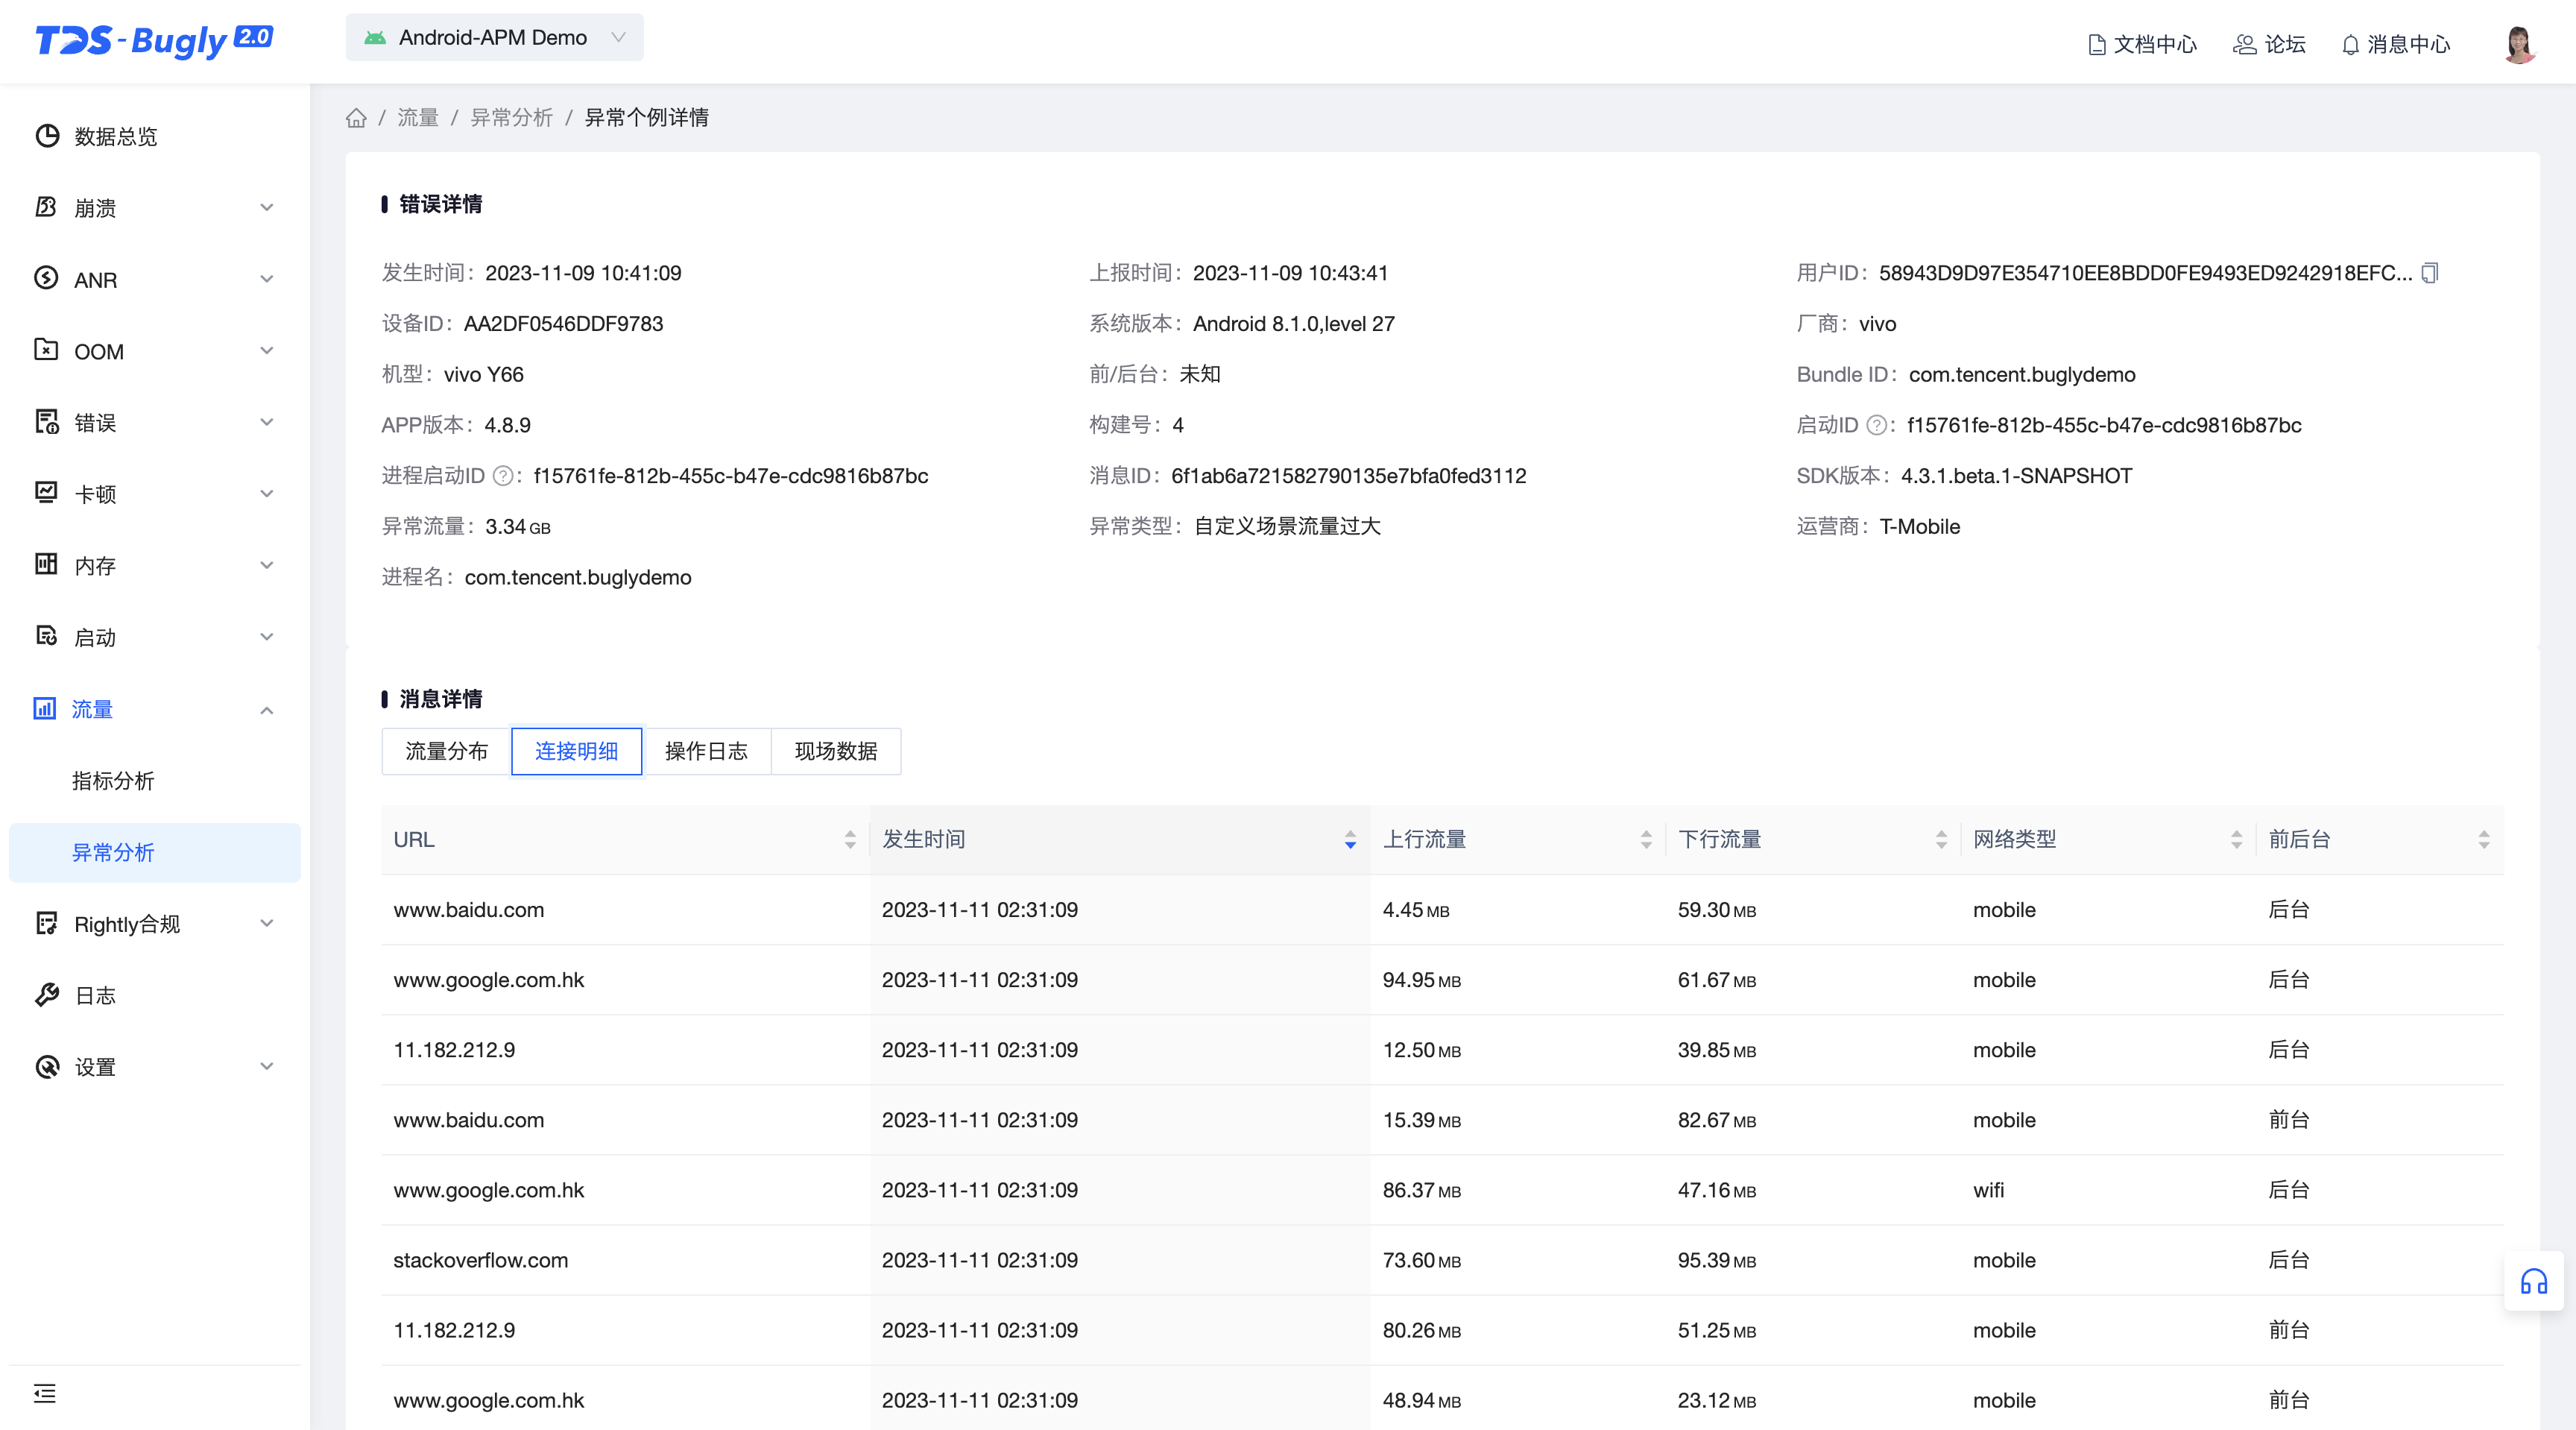Expand the Rightly合规 menu chevron
This screenshot has width=2576, height=1430.
[267, 923]
